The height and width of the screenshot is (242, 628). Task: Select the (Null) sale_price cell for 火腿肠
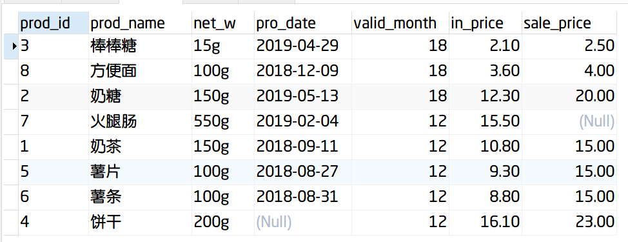point(569,121)
